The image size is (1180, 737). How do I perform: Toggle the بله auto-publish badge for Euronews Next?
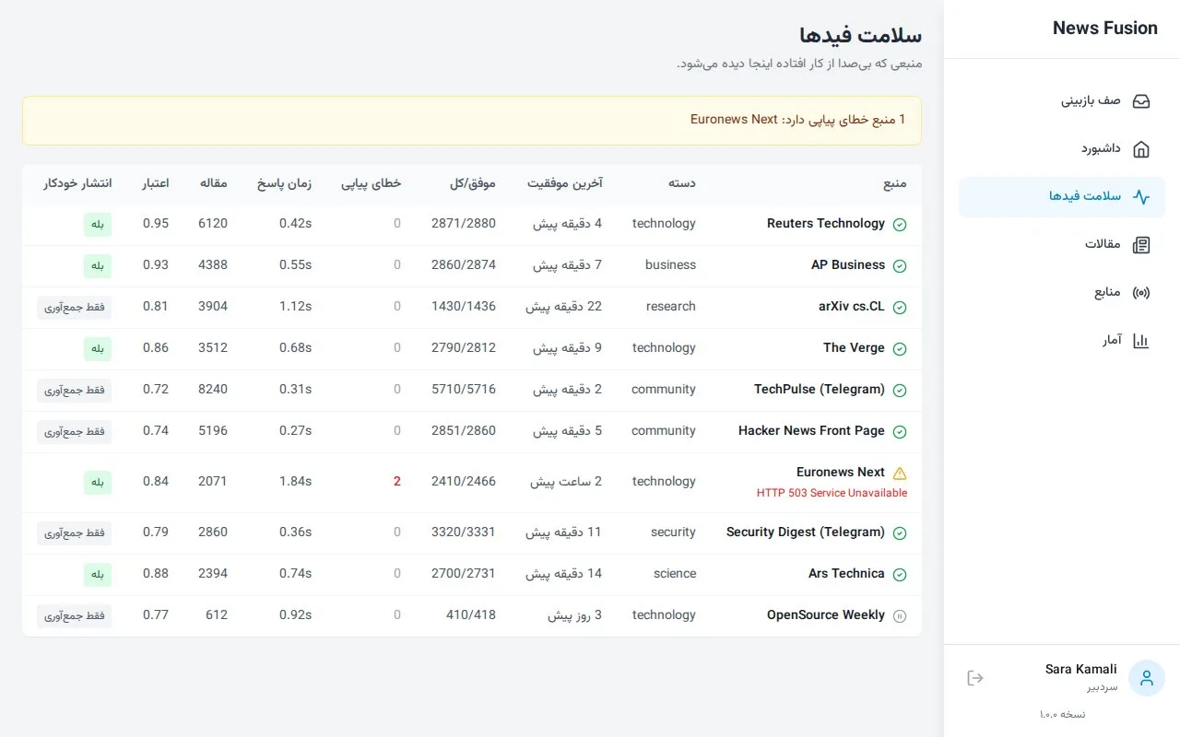98,482
